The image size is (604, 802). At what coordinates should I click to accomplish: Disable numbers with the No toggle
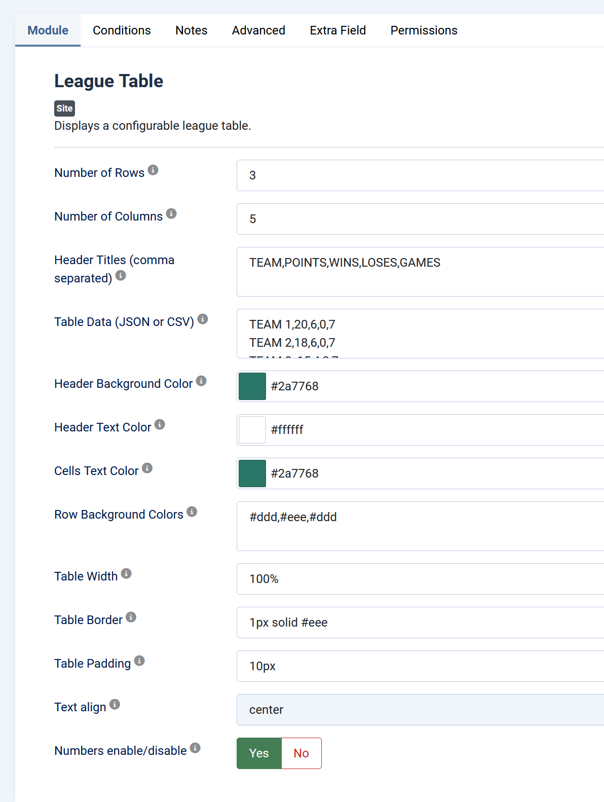[301, 753]
